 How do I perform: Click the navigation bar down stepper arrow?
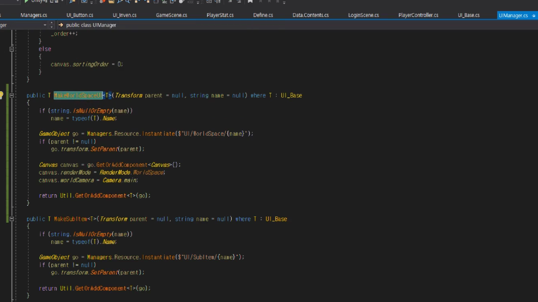tap(52, 27)
